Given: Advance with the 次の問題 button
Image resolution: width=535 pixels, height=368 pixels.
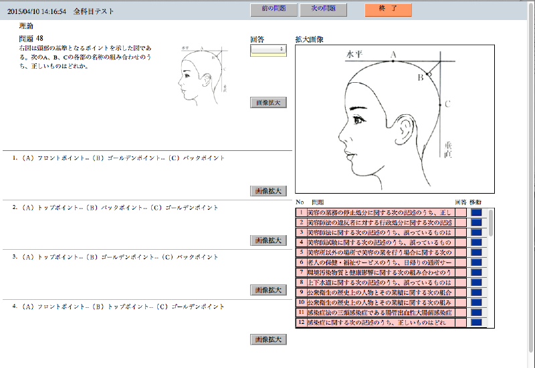Looking at the screenshot, I should point(324,10).
